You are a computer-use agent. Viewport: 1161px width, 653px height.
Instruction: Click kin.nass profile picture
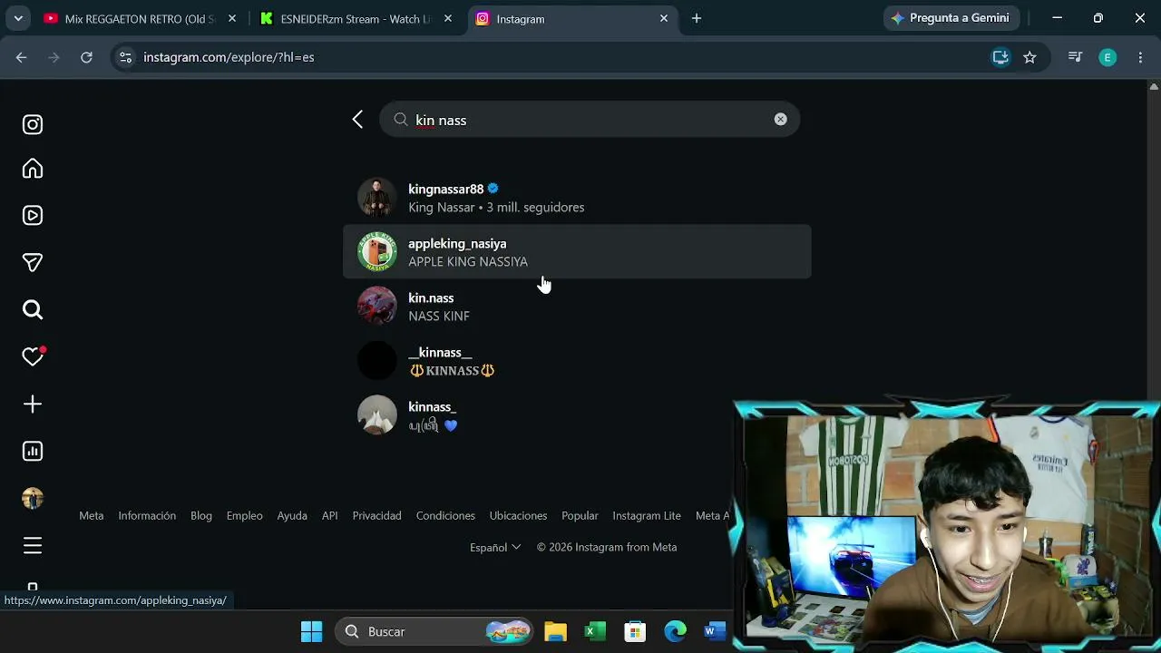(x=377, y=307)
